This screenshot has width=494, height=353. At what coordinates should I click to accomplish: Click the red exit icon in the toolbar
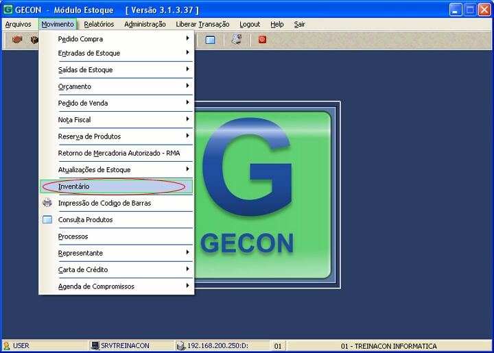[262, 40]
